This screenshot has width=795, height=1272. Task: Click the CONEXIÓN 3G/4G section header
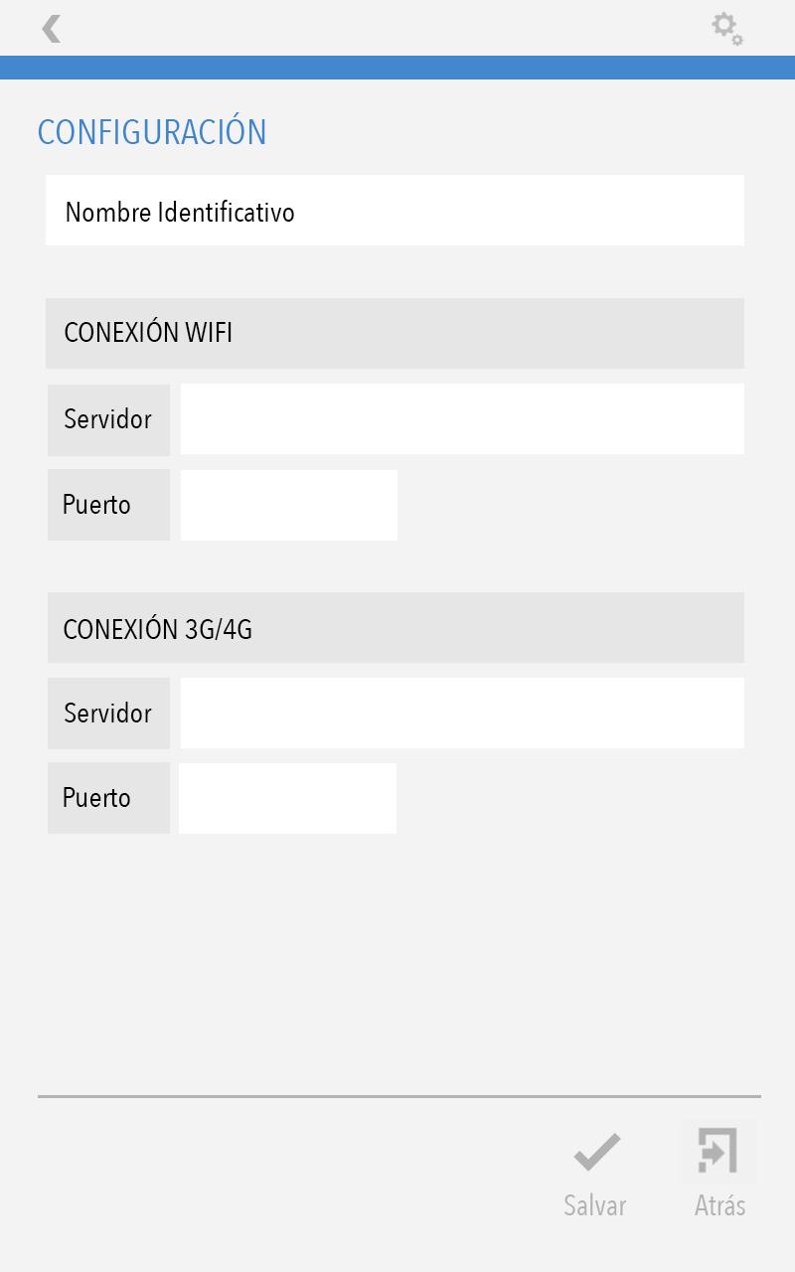tap(396, 628)
